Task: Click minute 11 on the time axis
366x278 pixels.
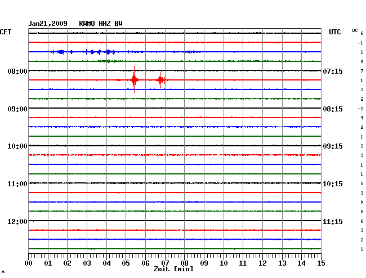Action: click(243, 263)
